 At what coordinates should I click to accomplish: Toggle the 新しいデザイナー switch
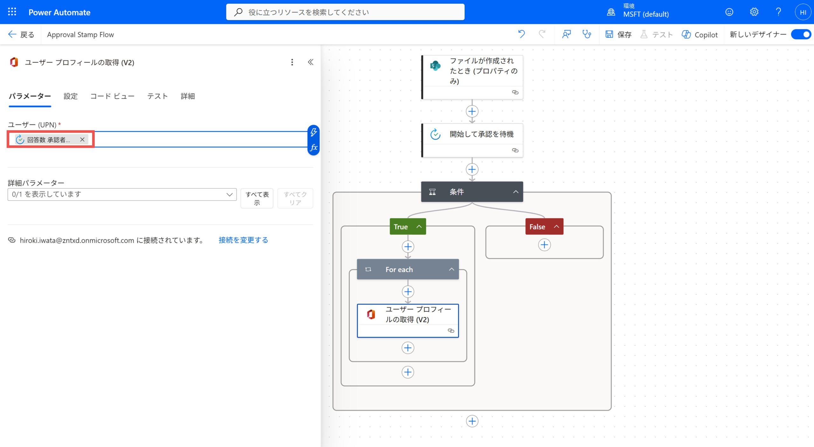(x=801, y=34)
